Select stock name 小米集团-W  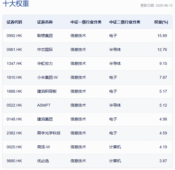pos(47,77)
